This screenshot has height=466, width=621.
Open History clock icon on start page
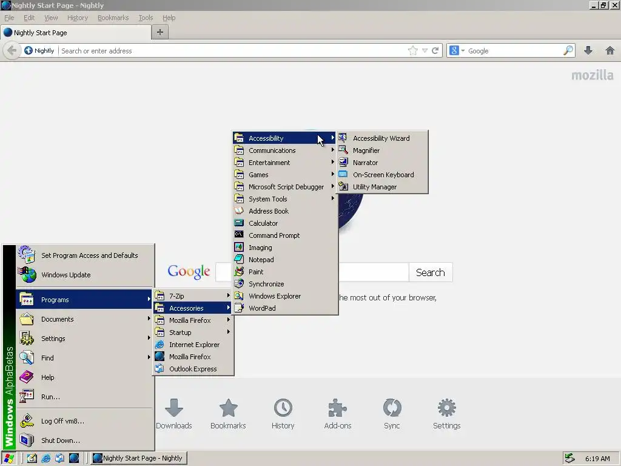point(283,408)
